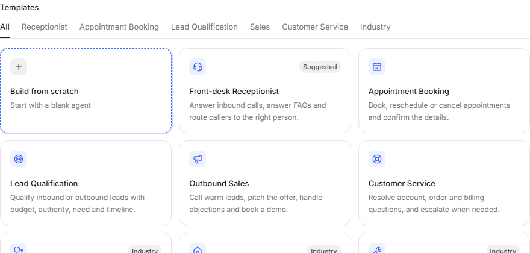
Task: Open the Appointment Booking filter tab
Action: tap(119, 27)
